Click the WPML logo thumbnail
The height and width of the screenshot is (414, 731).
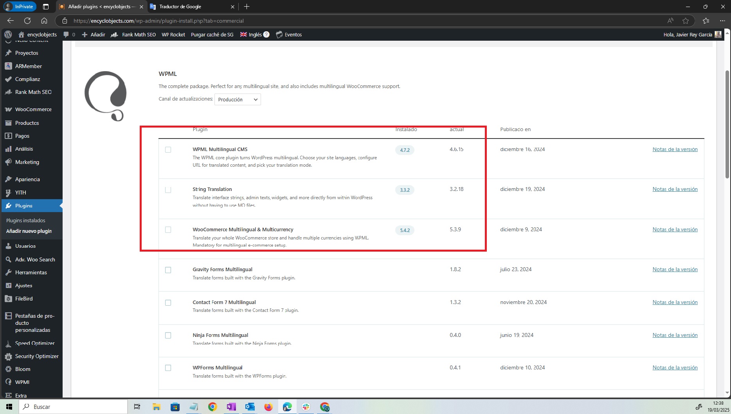[x=106, y=96]
